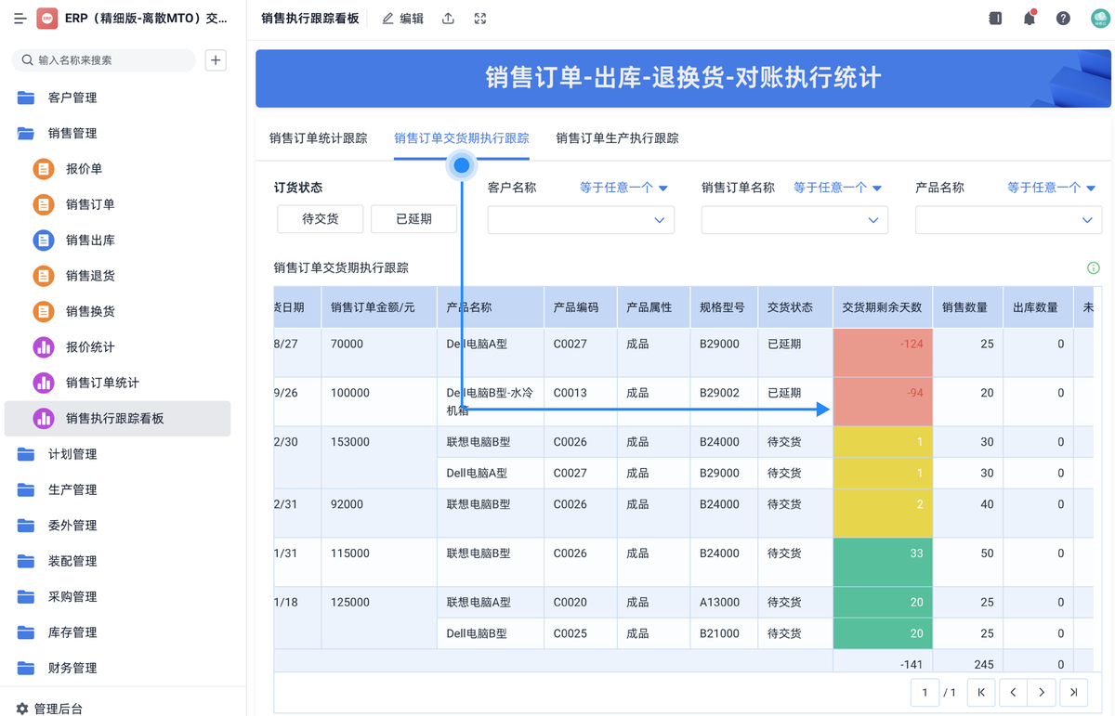Collapse the right panel using the sidebar toggle icon
1115x716 pixels.
click(994, 18)
